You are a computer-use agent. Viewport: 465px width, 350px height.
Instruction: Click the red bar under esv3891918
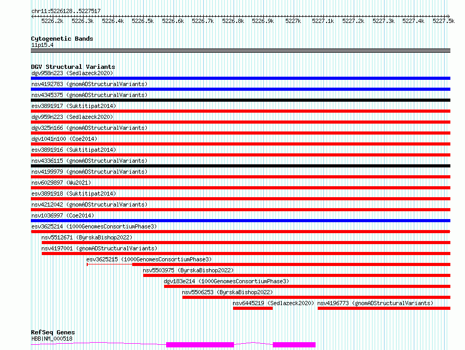(240, 199)
